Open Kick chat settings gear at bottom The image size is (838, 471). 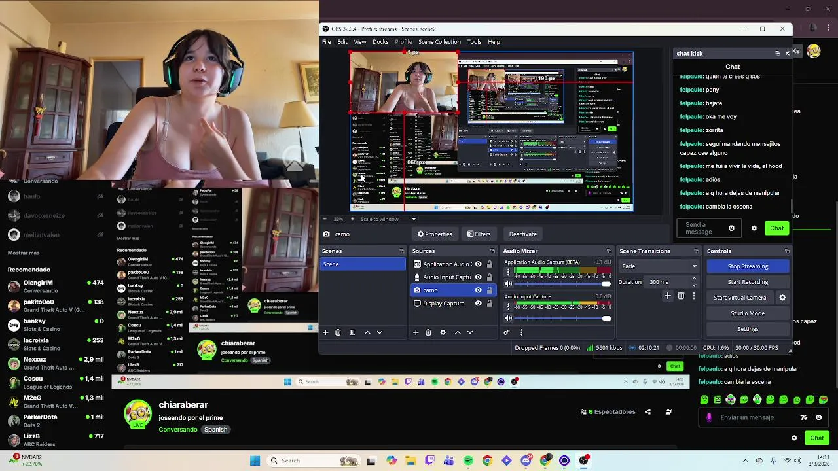click(795, 438)
